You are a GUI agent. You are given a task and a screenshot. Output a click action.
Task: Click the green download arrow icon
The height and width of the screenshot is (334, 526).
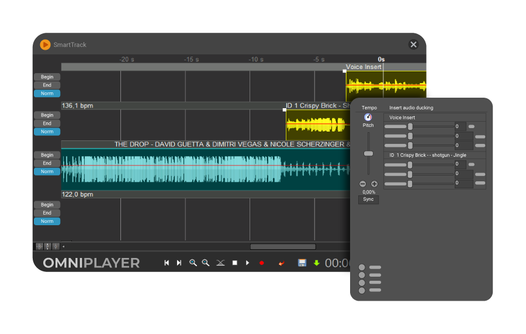tap(316, 263)
